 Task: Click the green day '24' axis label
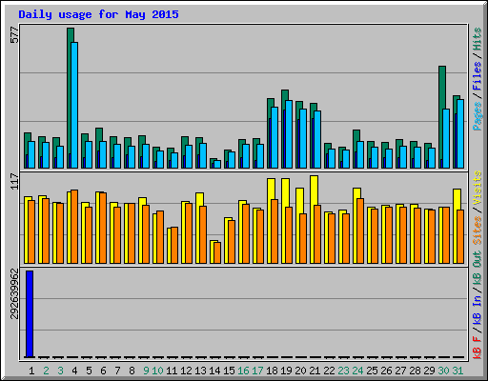357,371
